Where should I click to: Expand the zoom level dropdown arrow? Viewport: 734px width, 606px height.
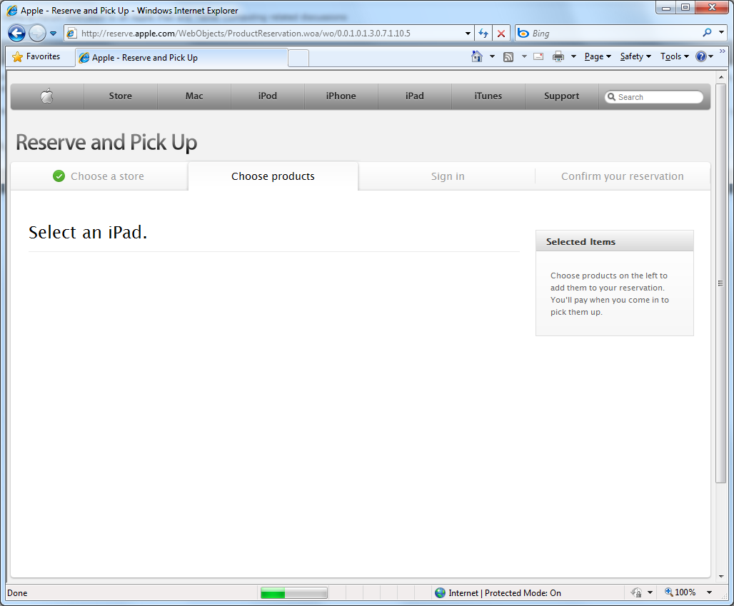(x=709, y=592)
